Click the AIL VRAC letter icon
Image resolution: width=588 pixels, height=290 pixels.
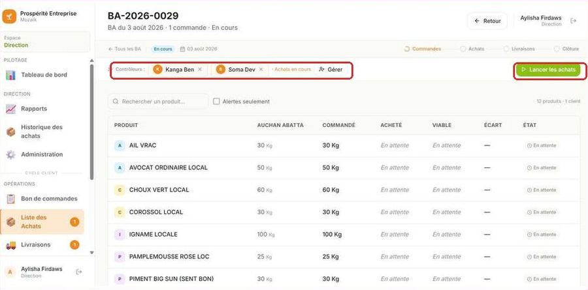point(120,145)
